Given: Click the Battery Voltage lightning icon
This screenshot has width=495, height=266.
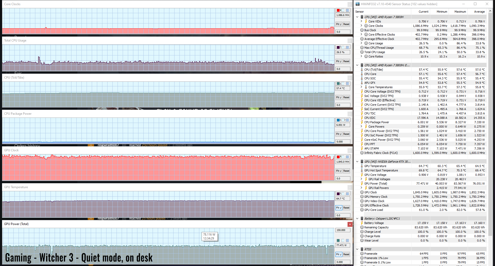Looking at the screenshot, I should click(362, 223).
